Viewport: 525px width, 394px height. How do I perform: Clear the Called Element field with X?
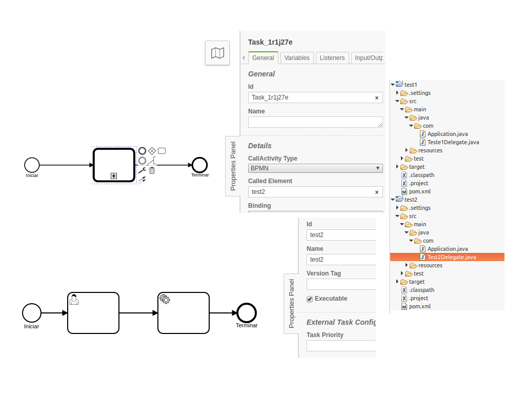[x=377, y=192]
